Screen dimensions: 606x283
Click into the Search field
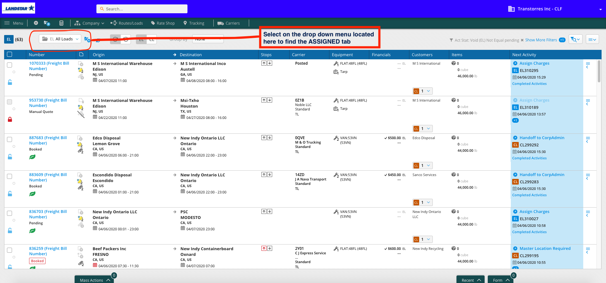coord(142,9)
